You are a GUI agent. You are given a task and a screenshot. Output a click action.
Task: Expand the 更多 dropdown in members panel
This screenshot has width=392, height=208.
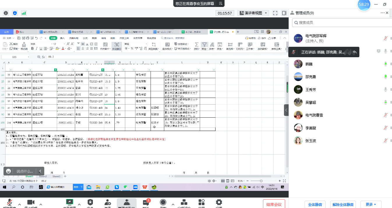click(x=370, y=205)
